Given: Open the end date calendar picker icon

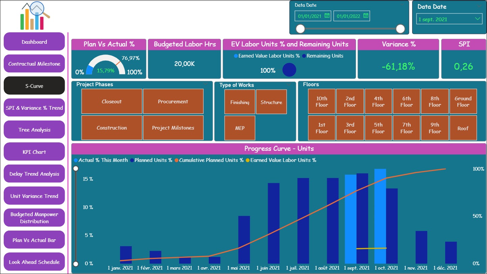Looking at the screenshot, I should (x=366, y=15).
